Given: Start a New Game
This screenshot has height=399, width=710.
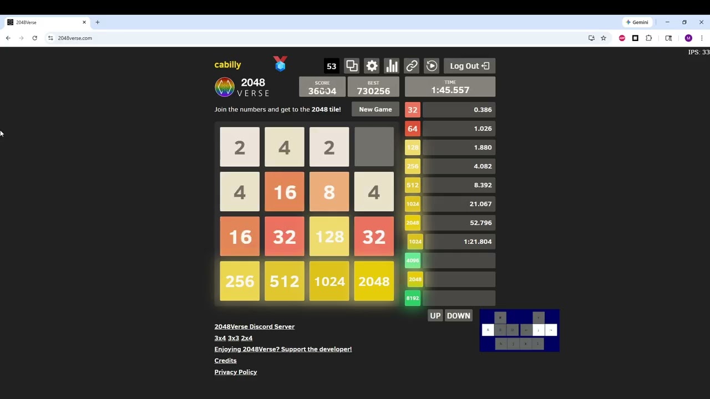Looking at the screenshot, I should (x=376, y=109).
